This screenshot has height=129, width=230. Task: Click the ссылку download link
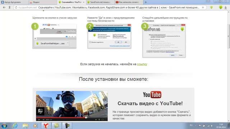click(x=142, y=64)
